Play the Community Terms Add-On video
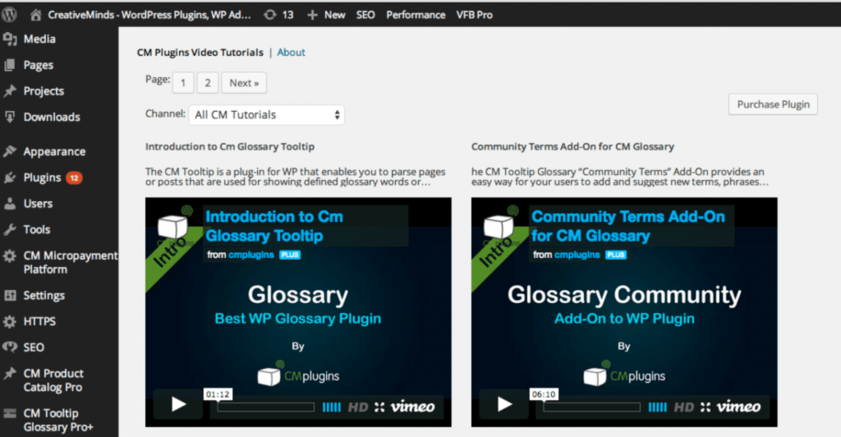This screenshot has height=437, width=841. [x=504, y=404]
